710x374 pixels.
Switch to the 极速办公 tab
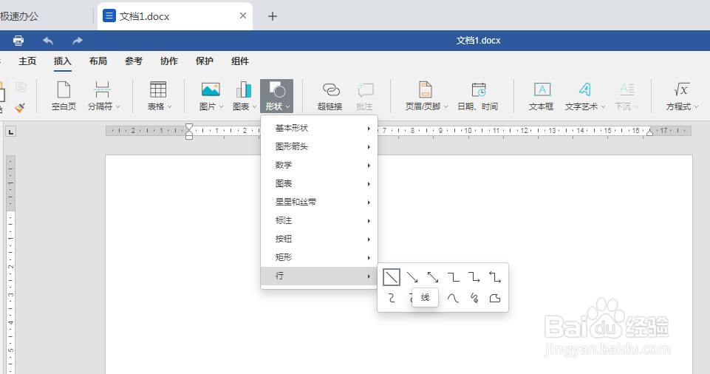[19, 16]
